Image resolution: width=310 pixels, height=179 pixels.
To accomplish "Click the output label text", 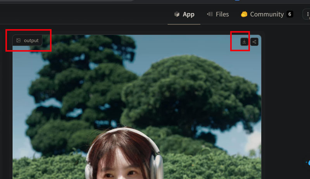I will (x=31, y=40).
